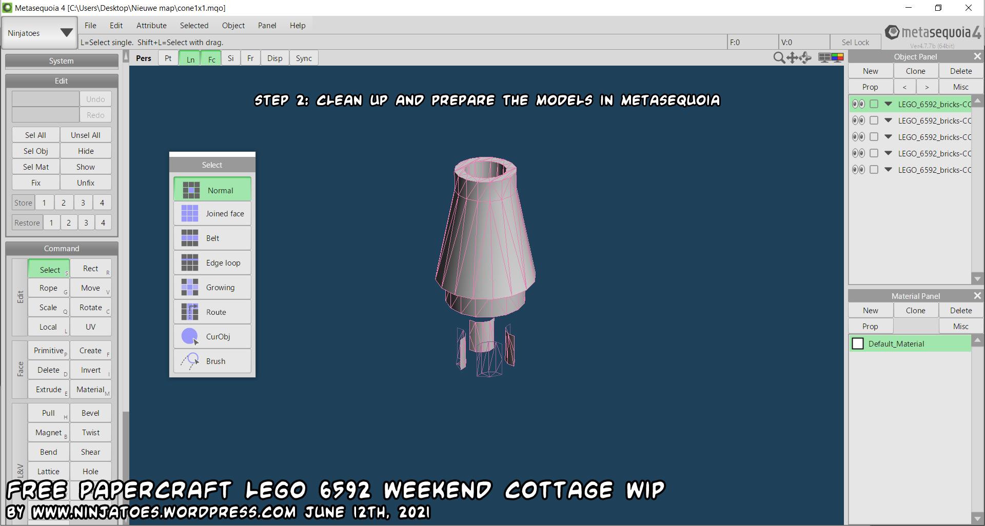
Task: Switch to Growing selection mode
Action: point(212,288)
